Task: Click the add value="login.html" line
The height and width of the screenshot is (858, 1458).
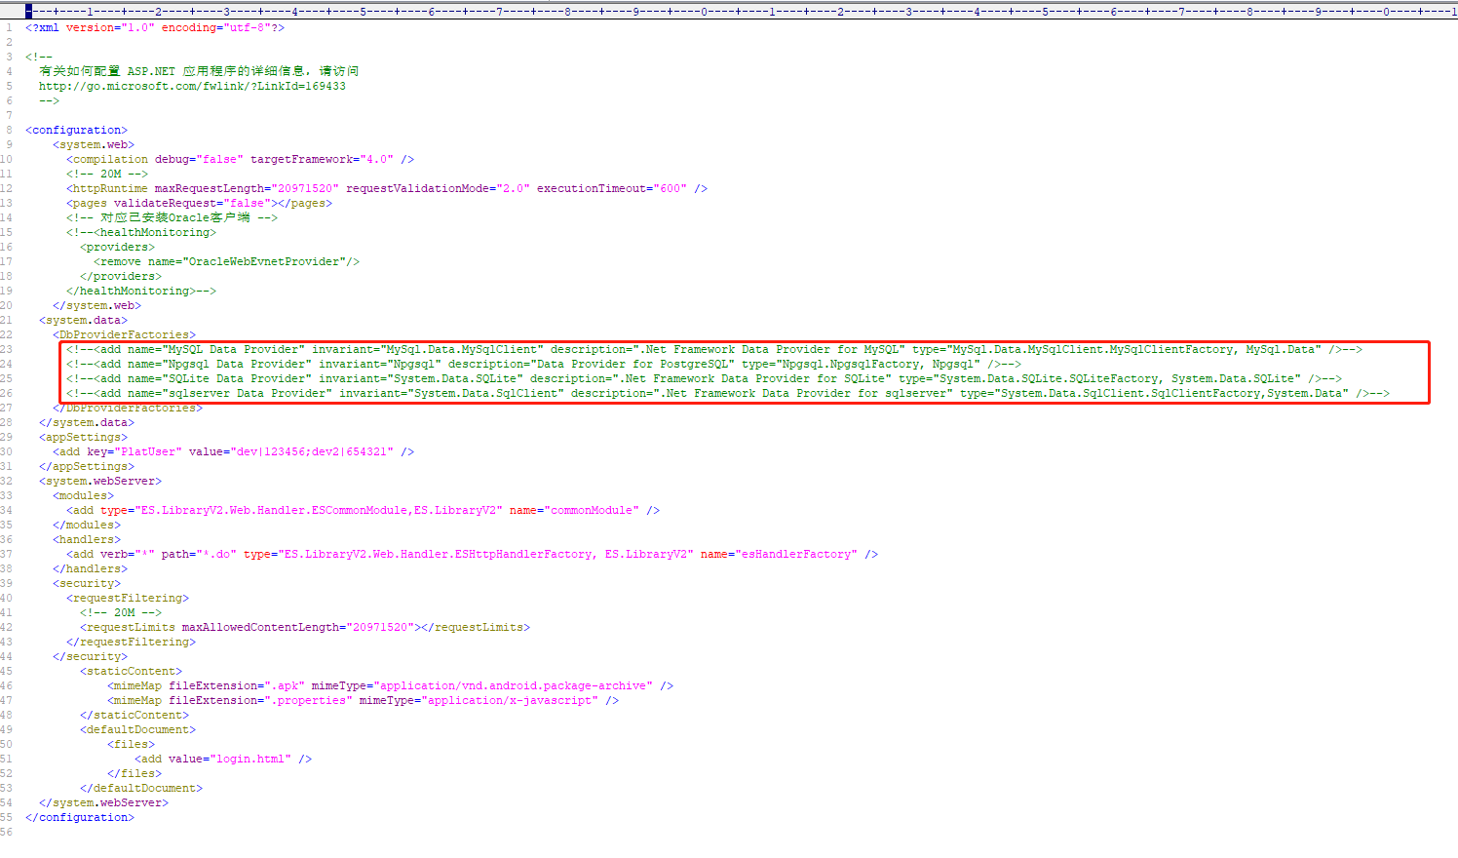Action: [223, 759]
